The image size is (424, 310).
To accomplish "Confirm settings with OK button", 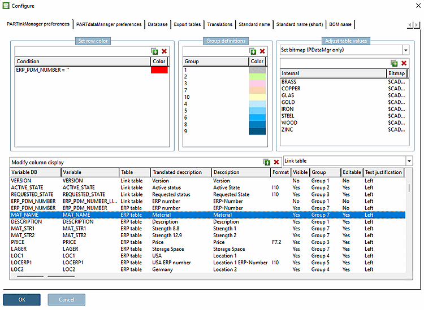I will tap(21, 299).
